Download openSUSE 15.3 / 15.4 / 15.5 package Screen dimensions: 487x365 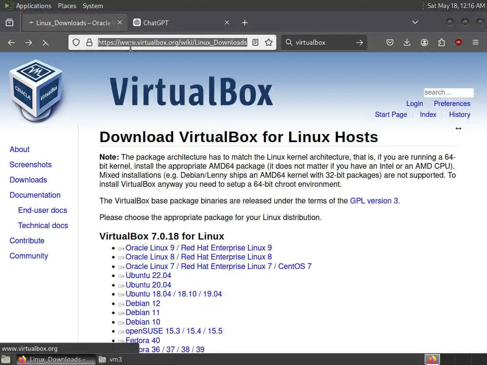174,331
